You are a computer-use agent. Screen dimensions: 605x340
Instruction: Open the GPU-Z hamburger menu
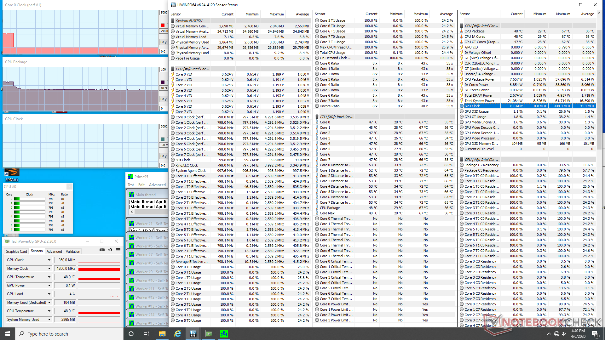(x=118, y=250)
